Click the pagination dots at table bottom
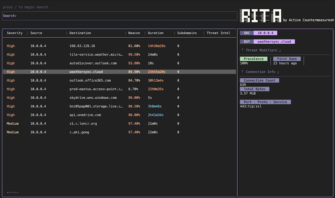 click(x=12, y=193)
